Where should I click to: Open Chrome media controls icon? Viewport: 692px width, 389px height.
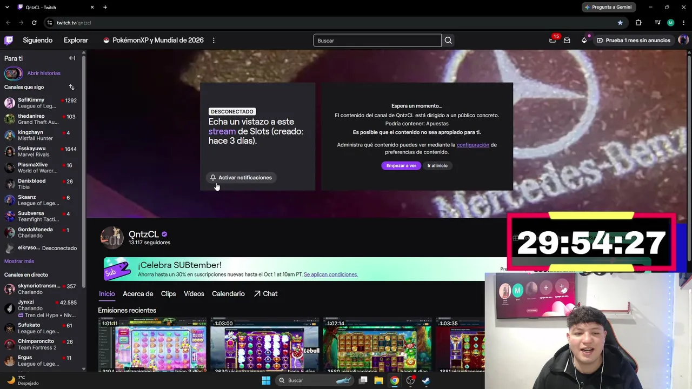pyautogui.click(x=657, y=23)
